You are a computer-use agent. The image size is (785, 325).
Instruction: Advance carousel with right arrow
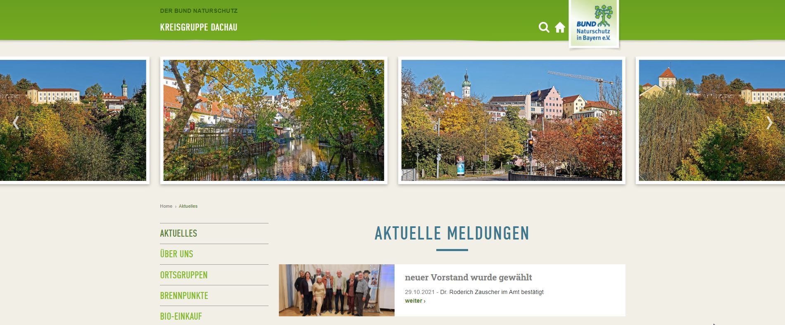(769, 123)
